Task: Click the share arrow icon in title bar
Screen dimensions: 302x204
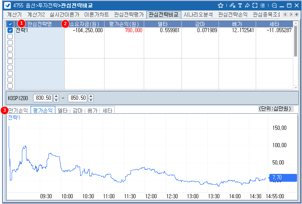Action: point(247,5)
